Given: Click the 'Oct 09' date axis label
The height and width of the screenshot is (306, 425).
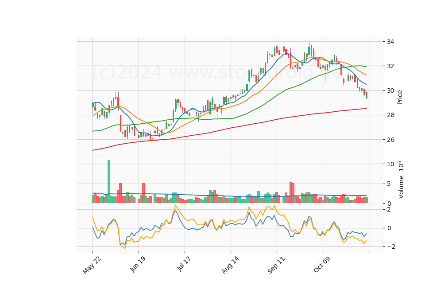Looking at the screenshot, I should [322, 264].
